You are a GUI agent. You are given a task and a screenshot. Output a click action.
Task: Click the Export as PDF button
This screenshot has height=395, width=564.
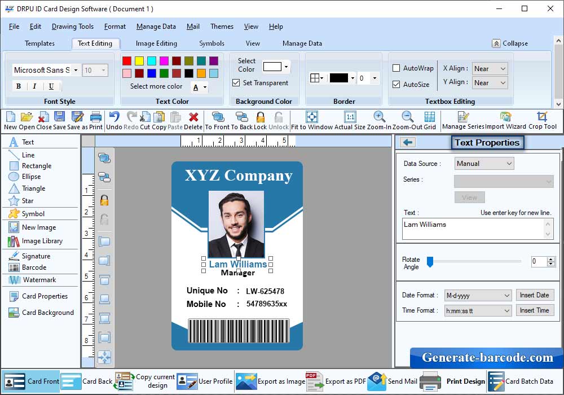point(336,381)
